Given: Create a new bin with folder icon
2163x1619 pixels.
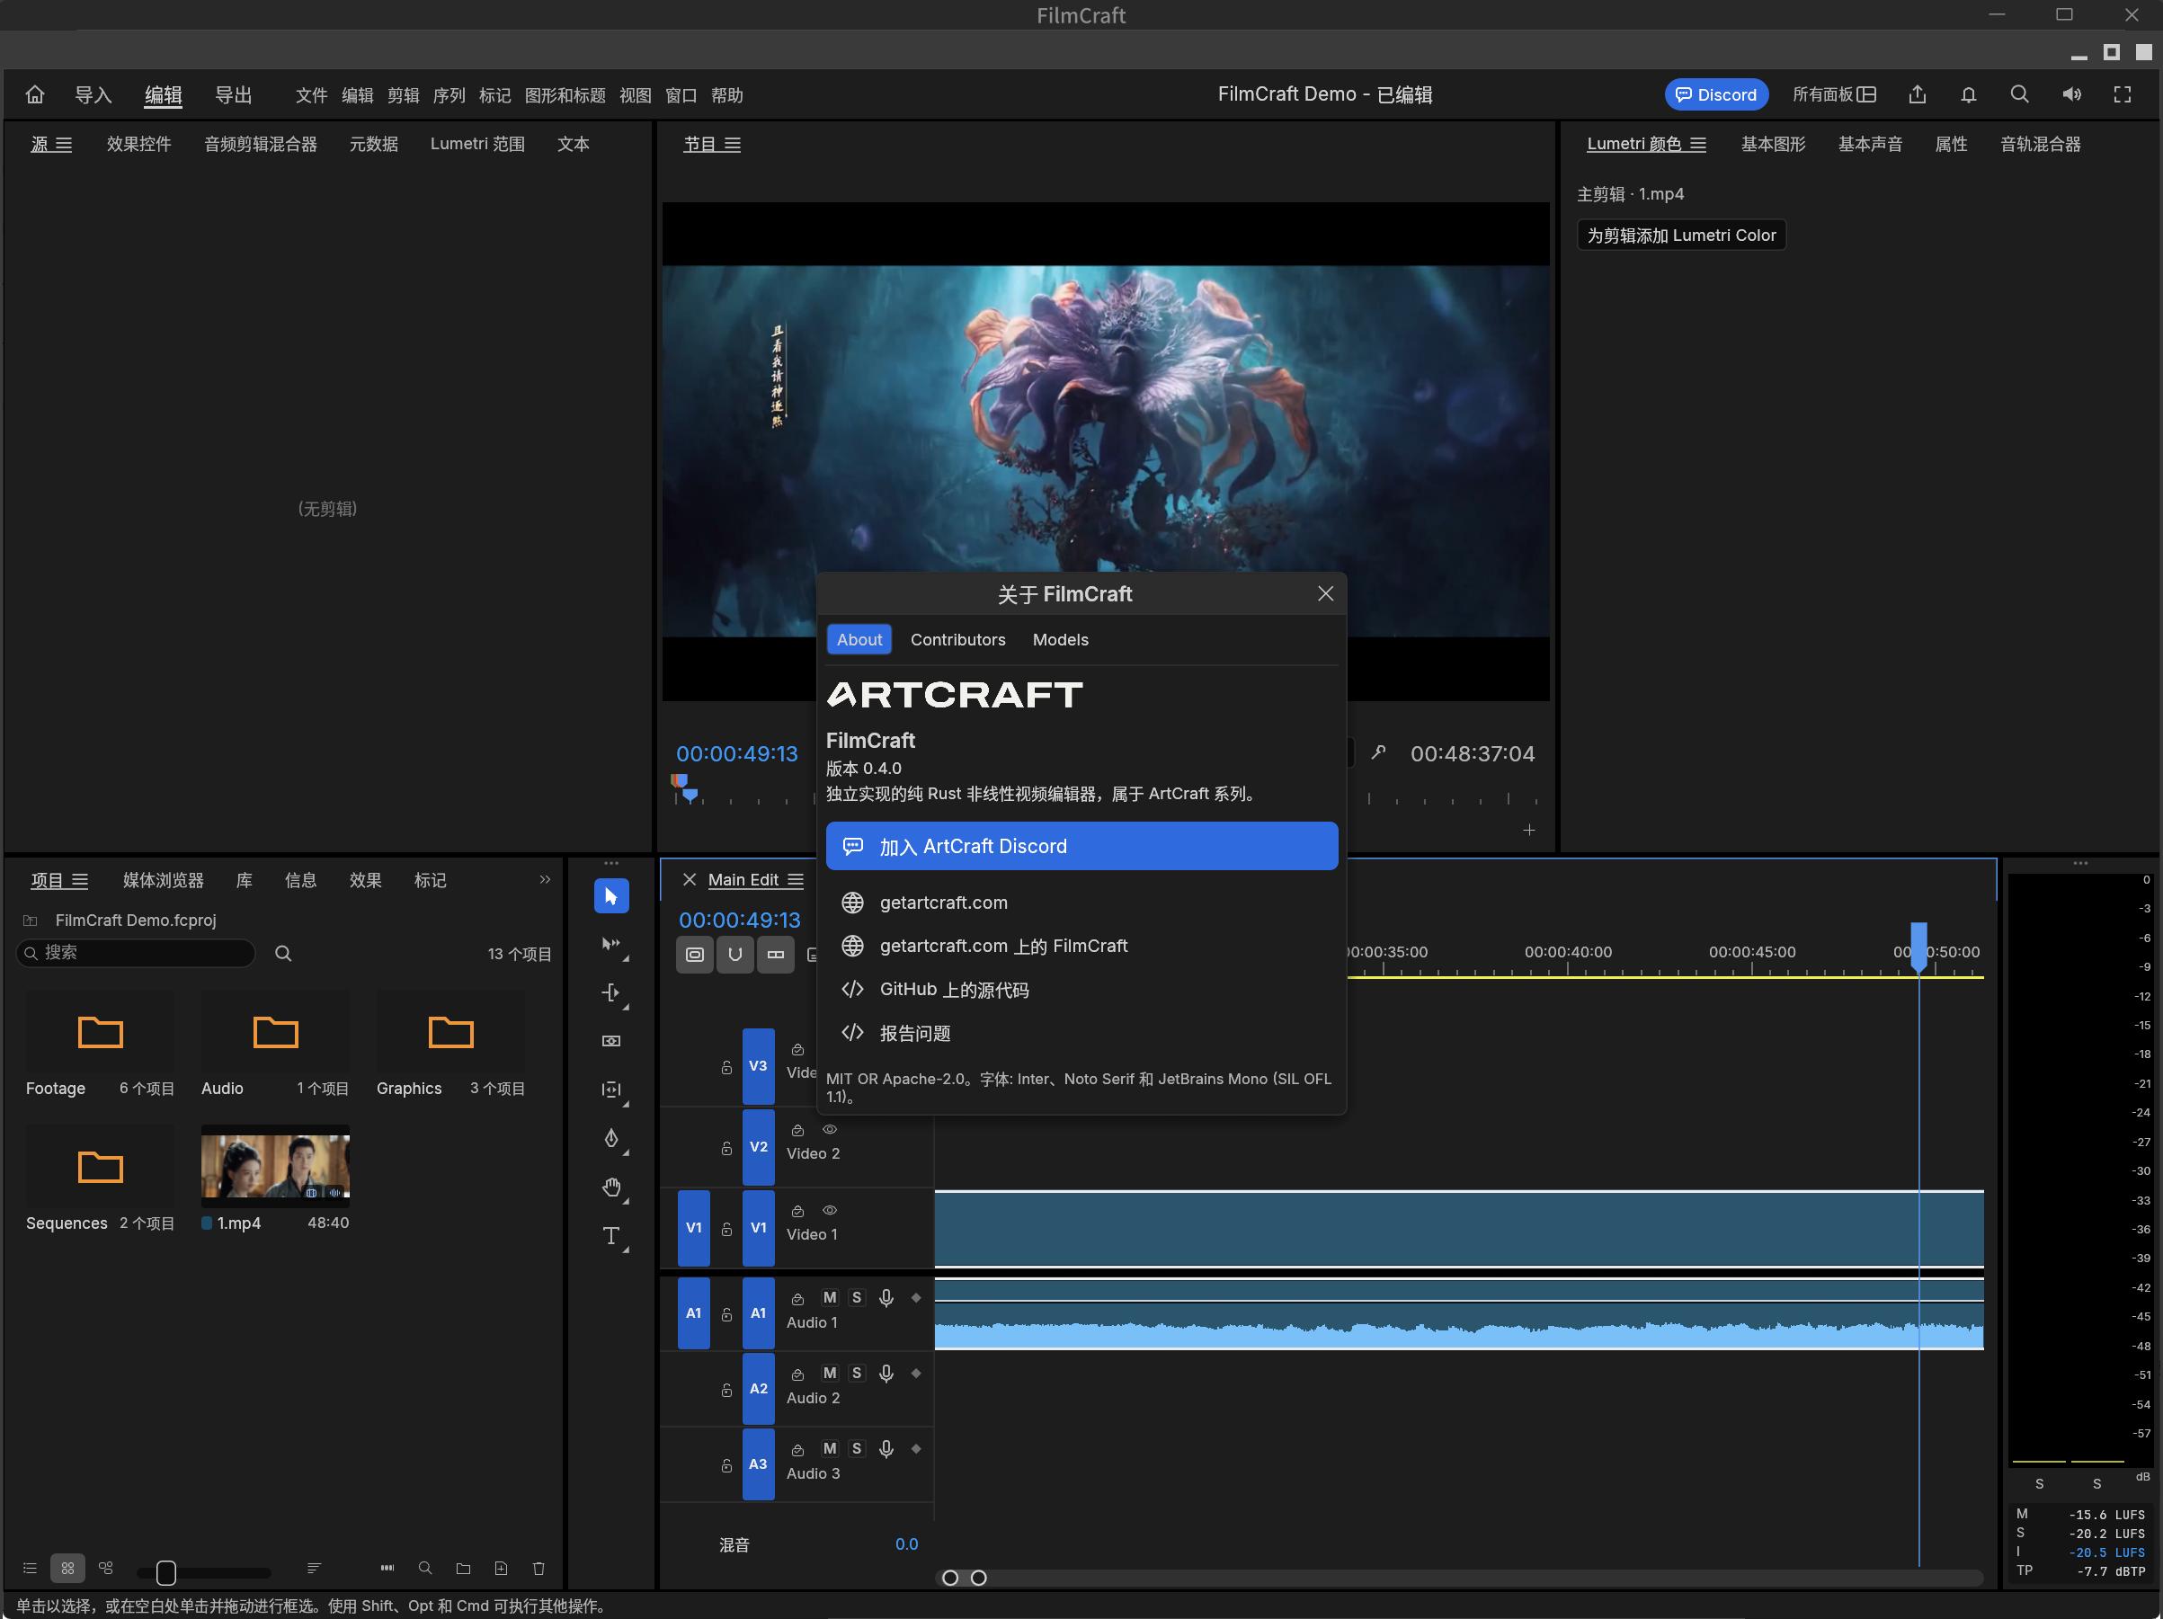Looking at the screenshot, I should click(x=464, y=1568).
